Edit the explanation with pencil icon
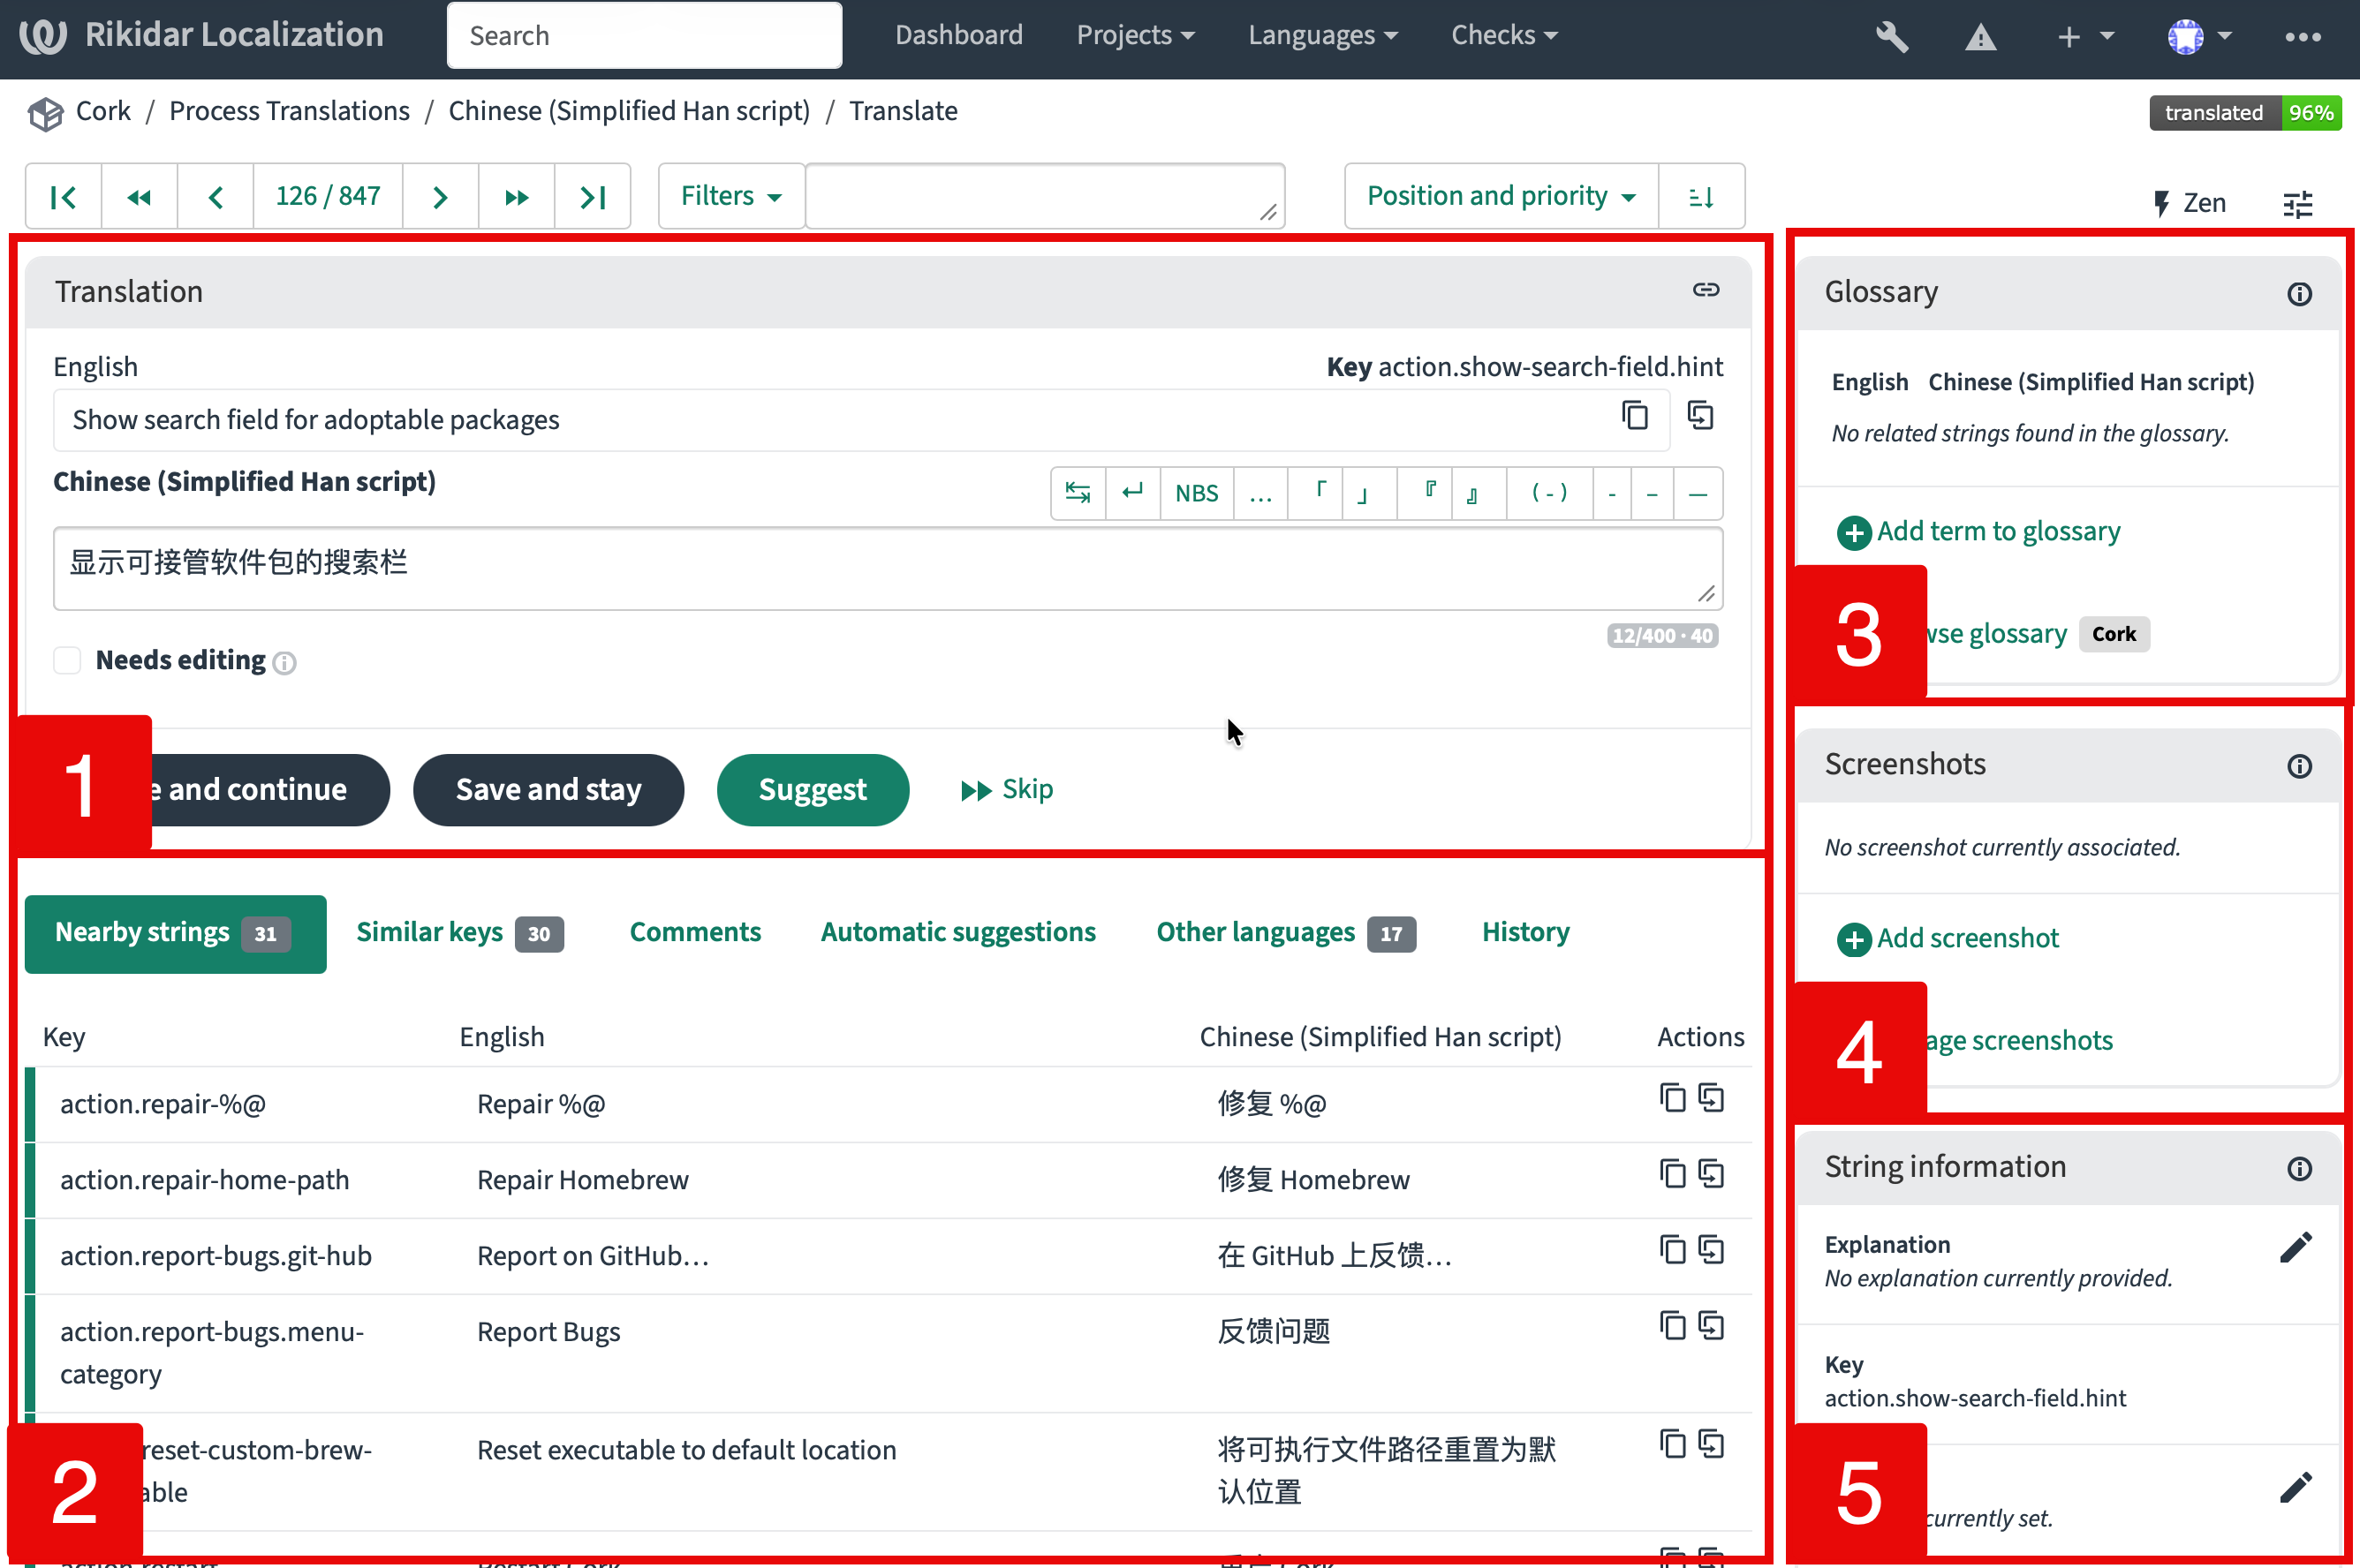Screen dimensions: 2360x1568 2295,1247
